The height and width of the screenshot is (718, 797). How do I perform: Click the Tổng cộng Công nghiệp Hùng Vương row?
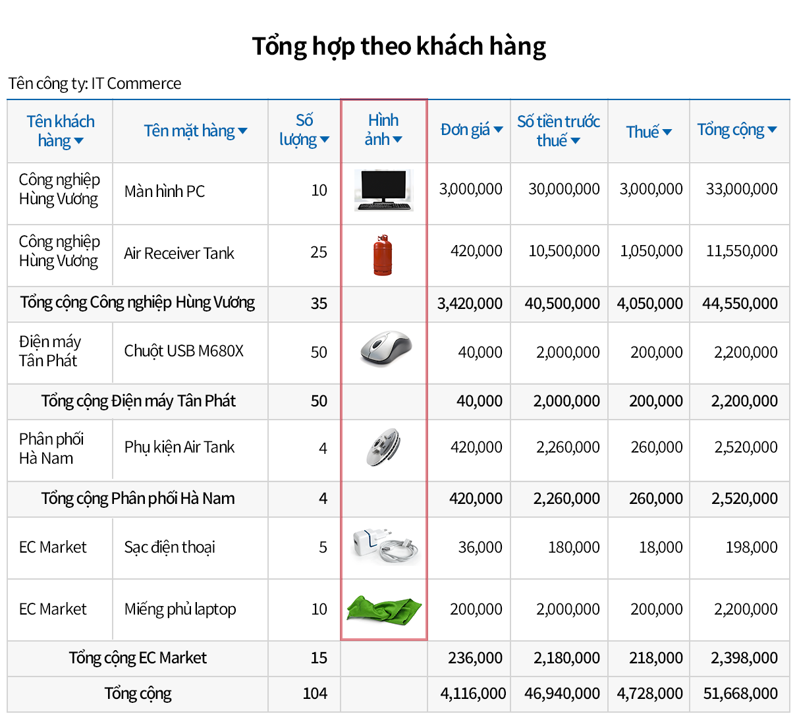(138, 303)
